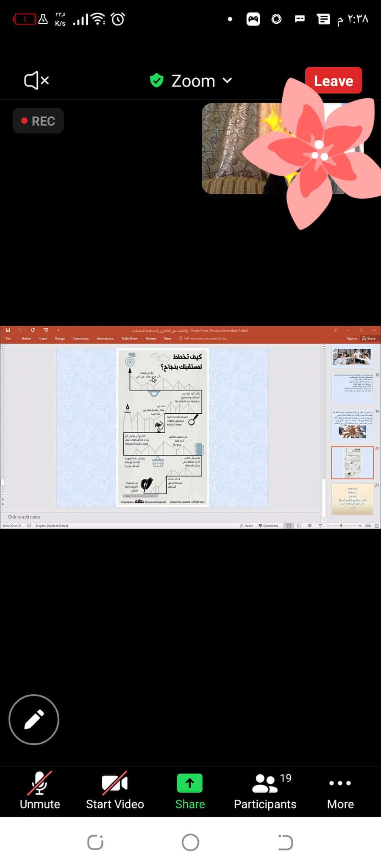381x868 pixels.
Task: Open the Participants list
Action: click(265, 790)
